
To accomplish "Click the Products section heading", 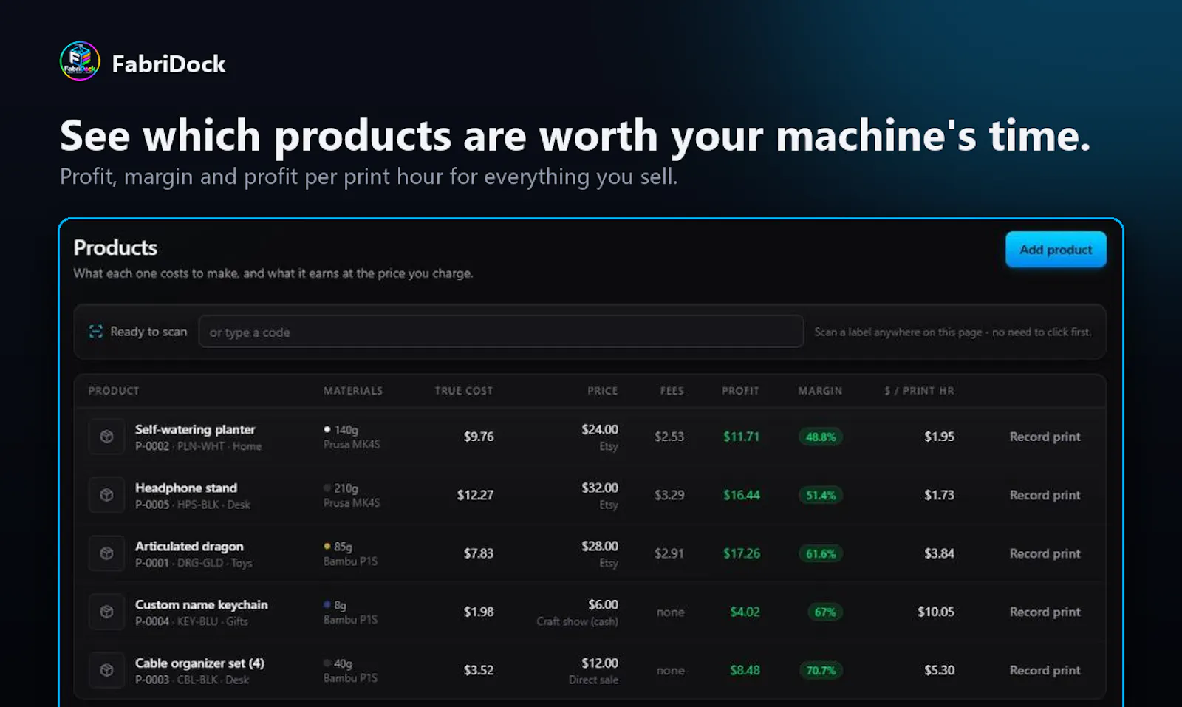I will pyautogui.click(x=115, y=247).
